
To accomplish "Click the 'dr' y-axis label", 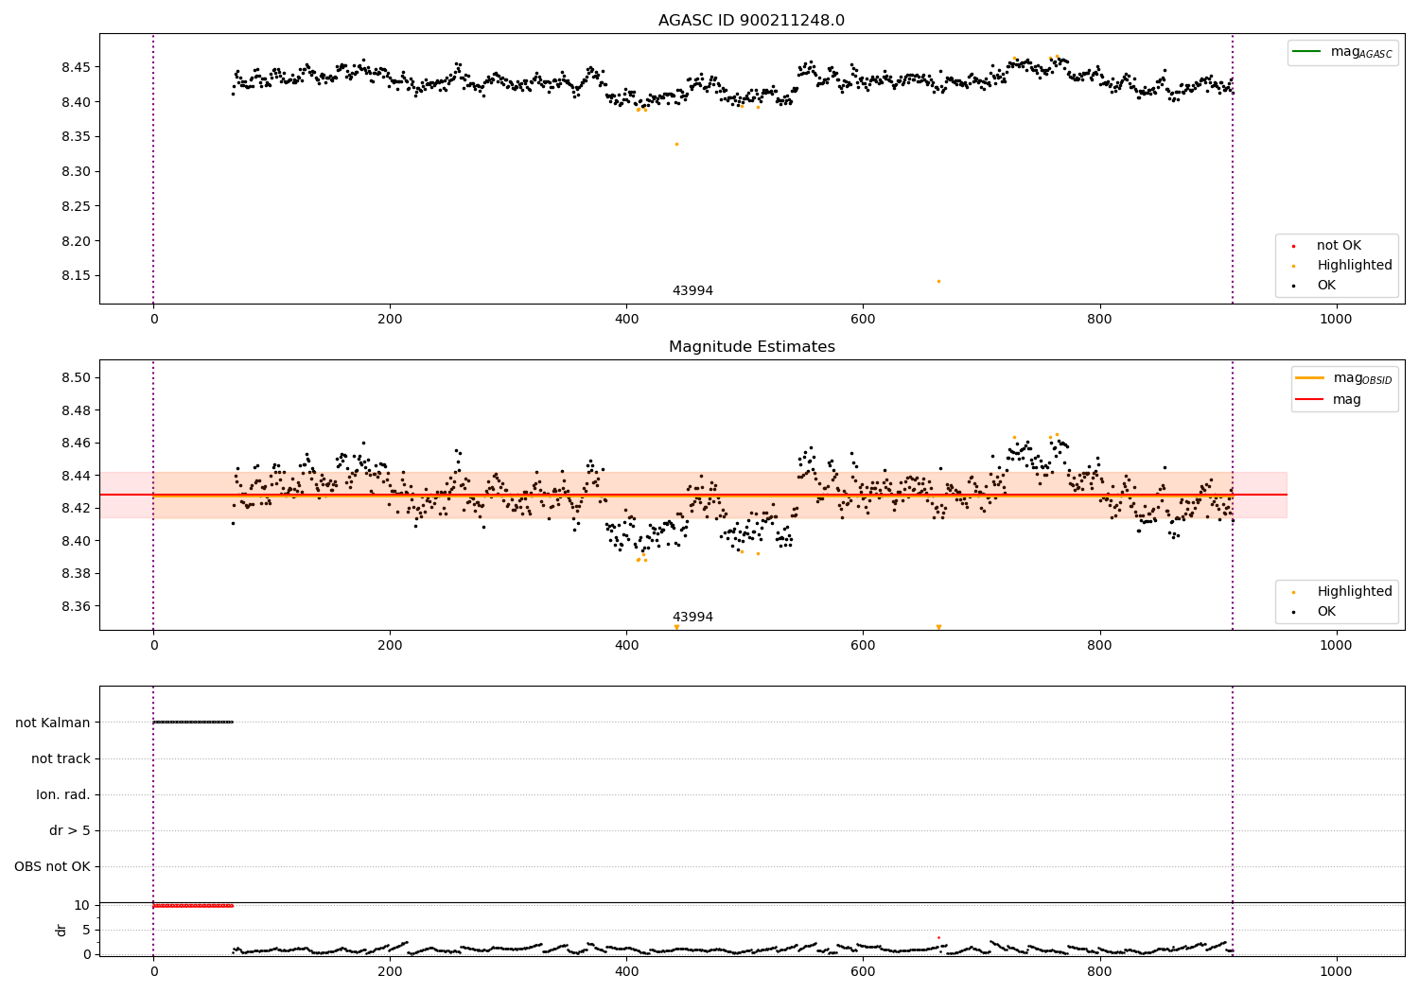I will (61, 930).
